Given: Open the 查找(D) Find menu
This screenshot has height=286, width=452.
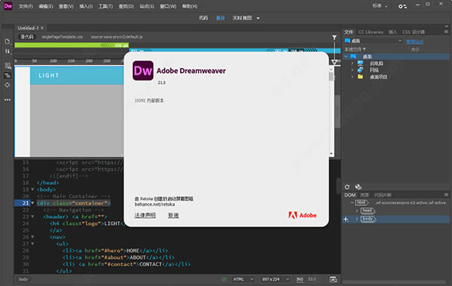Looking at the screenshot, I should pyautogui.click(x=127, y=6).
